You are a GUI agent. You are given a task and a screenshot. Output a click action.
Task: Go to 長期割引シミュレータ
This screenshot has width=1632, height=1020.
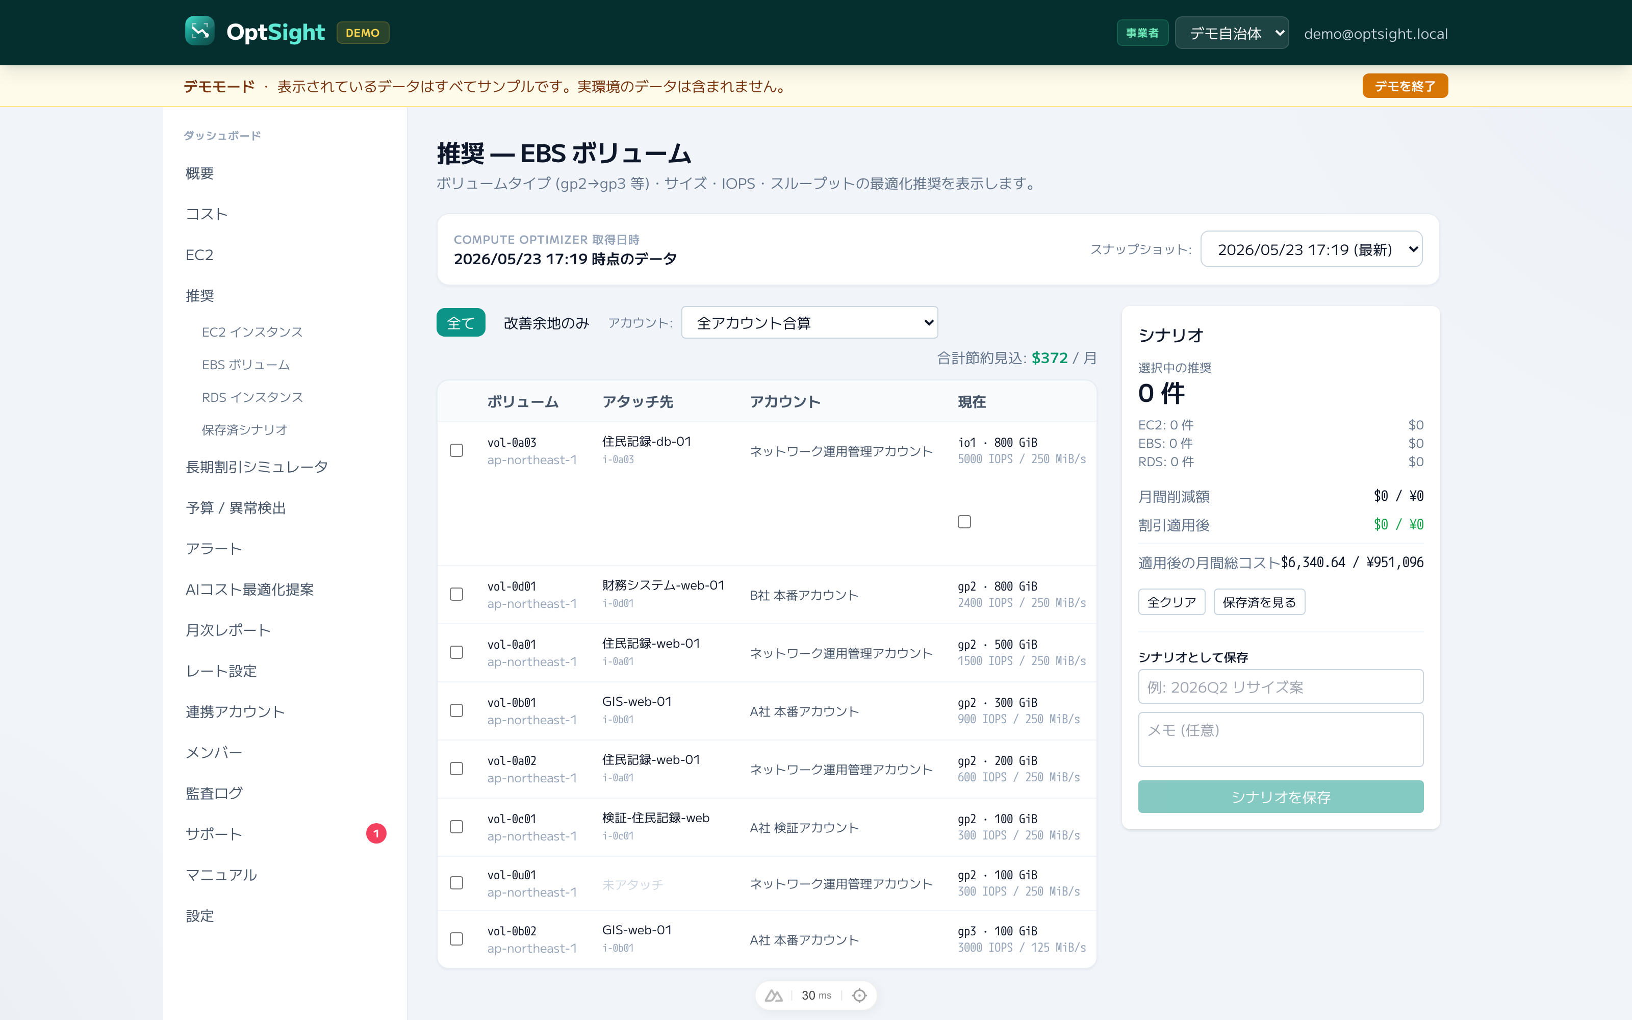tap(256, 467)
